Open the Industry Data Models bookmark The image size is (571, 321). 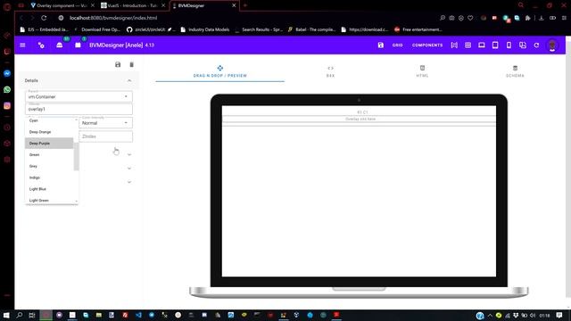pyautogui.click(x=205, y=29)
